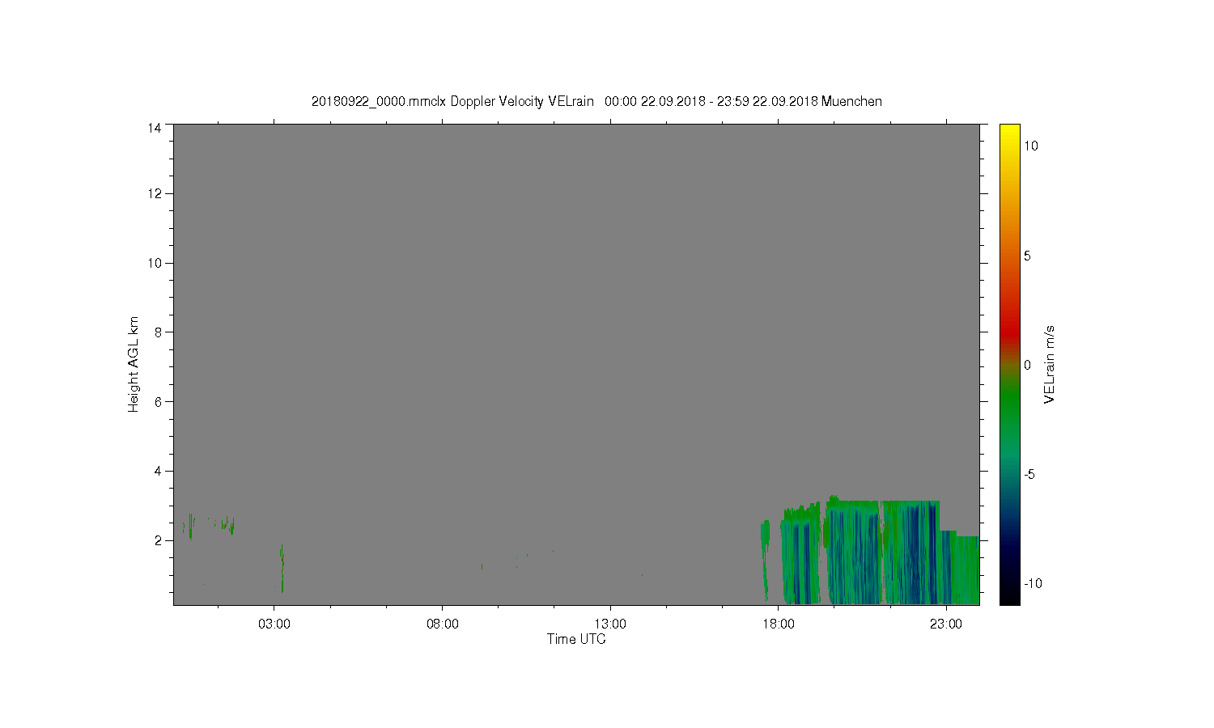Click the colorbar value 0 label
Screen dimensions: 1214x728
(x=1027, y=365)
